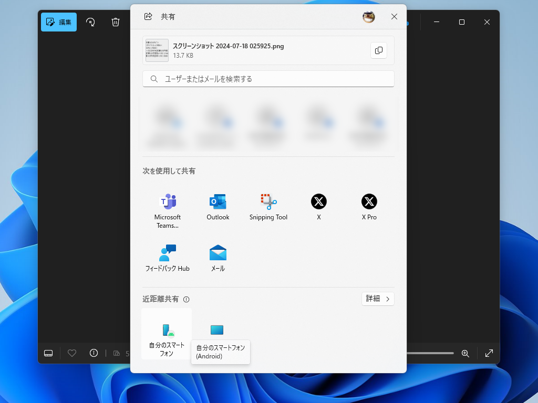Click file name スクリーンショット 2024-07-18 025925.png

tap(228, 46)
